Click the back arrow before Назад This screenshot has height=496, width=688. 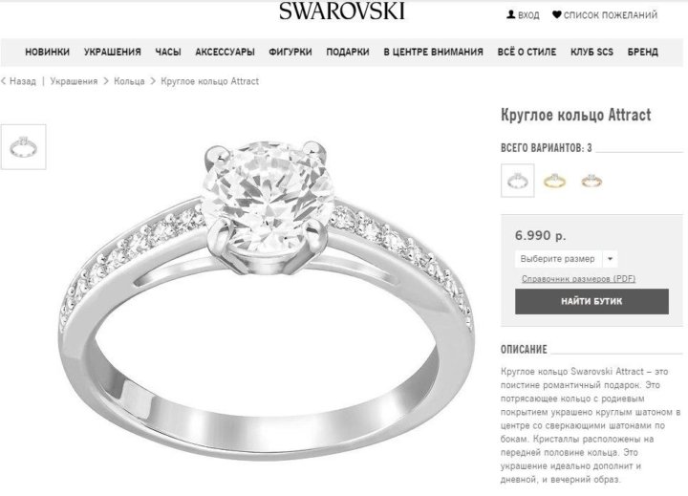pyautogui.click(x=4, y=81)
